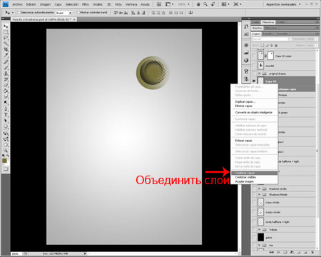
Task: Choose Convertir en objeto inteligente
Action: [254, 112]
